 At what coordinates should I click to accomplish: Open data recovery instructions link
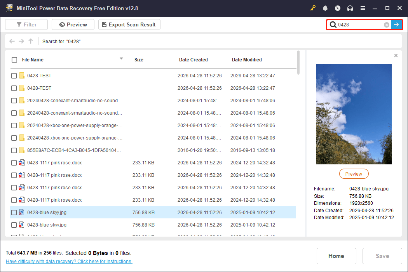tap(69, 261)
